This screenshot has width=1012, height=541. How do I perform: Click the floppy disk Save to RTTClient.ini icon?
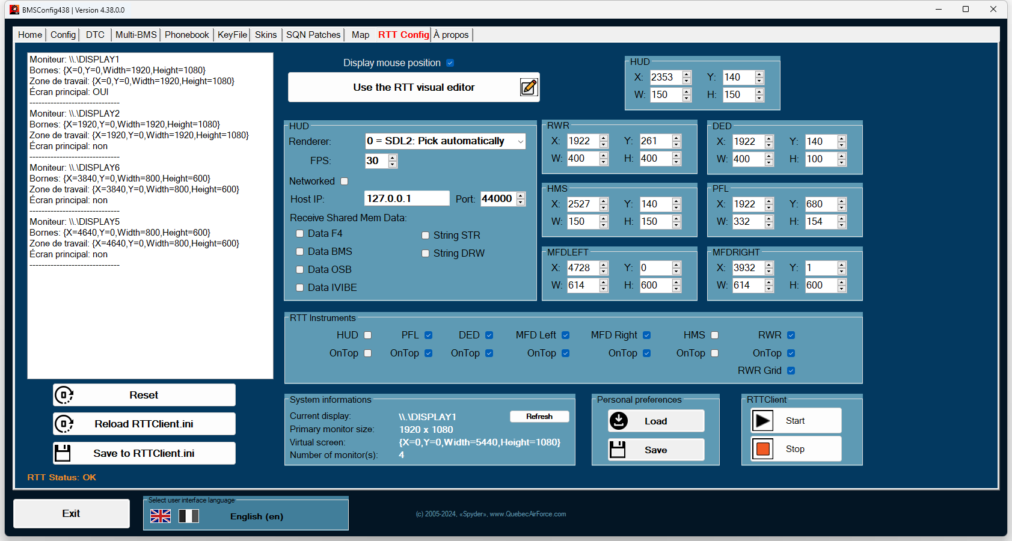click(63, 453)
